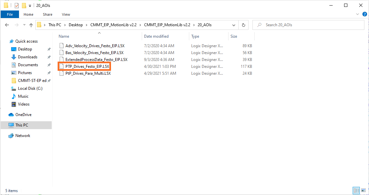This screenshot has width=369, height=195.
Task: Open Videos in the navigation pane
Action: click(x=24, y=104)
